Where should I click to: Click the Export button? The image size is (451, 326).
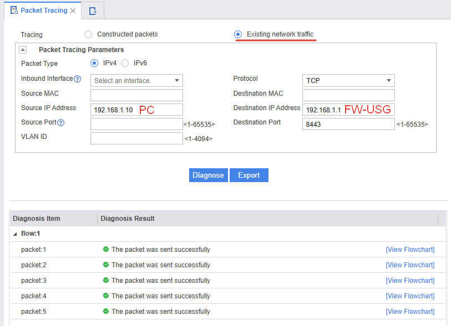click(x=249, y=175)
